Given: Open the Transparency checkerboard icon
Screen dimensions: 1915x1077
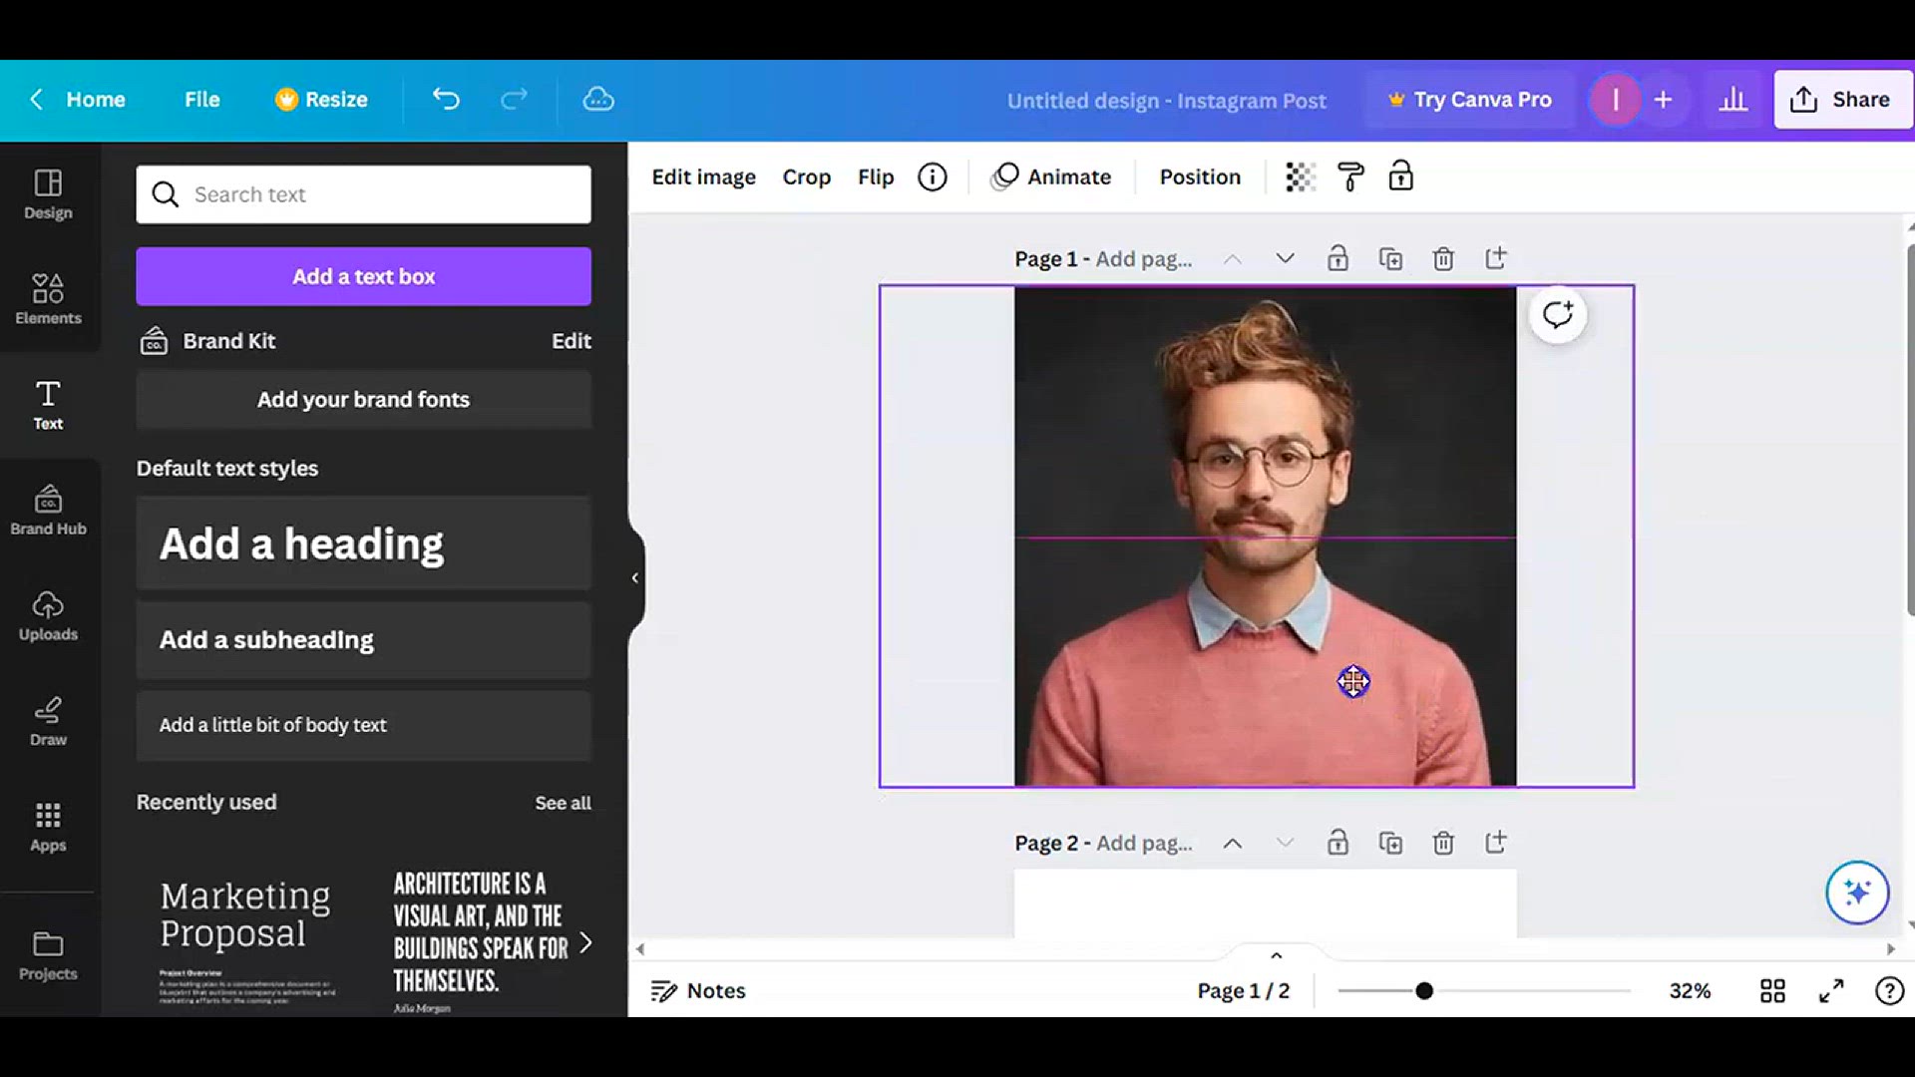Looking at the screenshot, I should (x=1301, y=178).
